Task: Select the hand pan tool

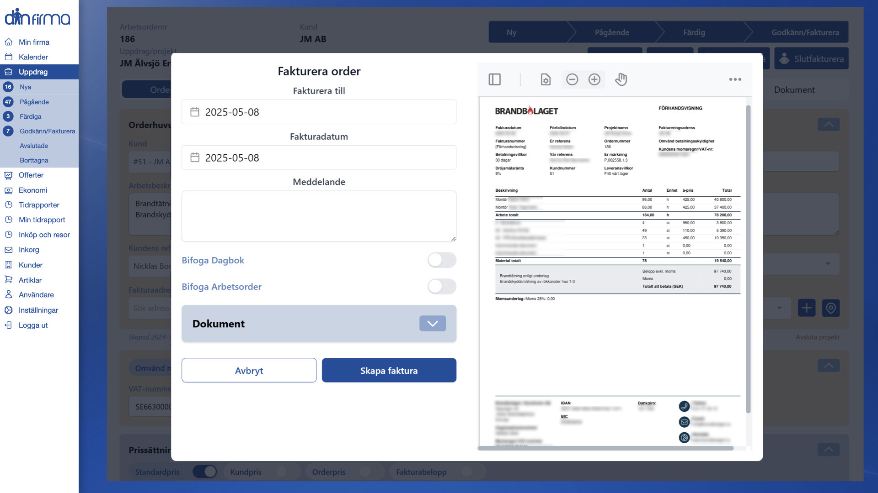Action: pos(621,79)
